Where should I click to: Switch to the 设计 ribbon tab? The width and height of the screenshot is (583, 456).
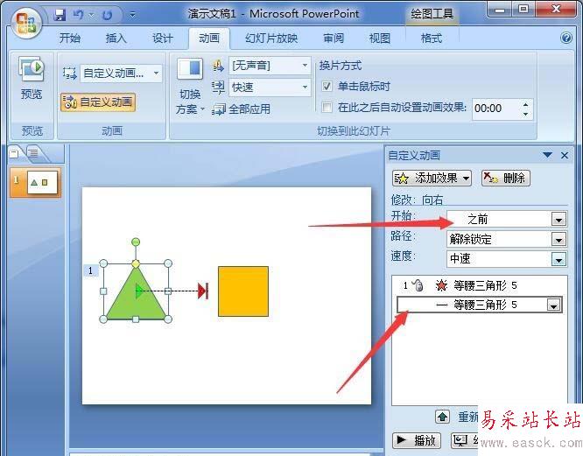click(x=163, y=38)
